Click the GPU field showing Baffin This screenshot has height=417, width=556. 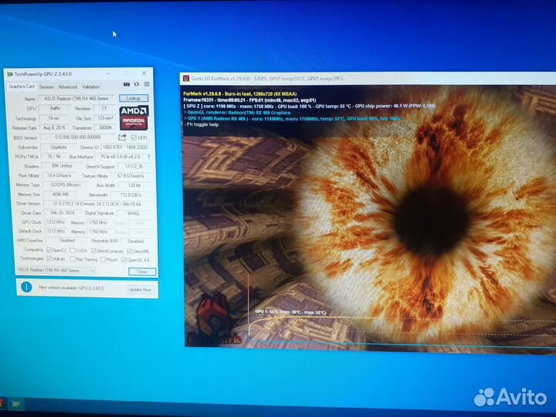[56, 108]
